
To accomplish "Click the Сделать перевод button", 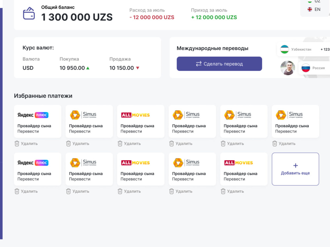I will point(219,64).
